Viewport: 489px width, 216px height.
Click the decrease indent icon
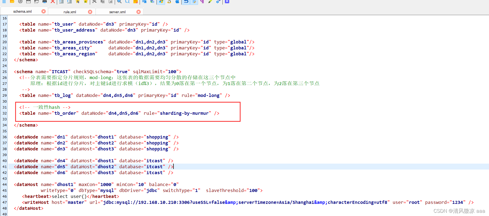61,1
